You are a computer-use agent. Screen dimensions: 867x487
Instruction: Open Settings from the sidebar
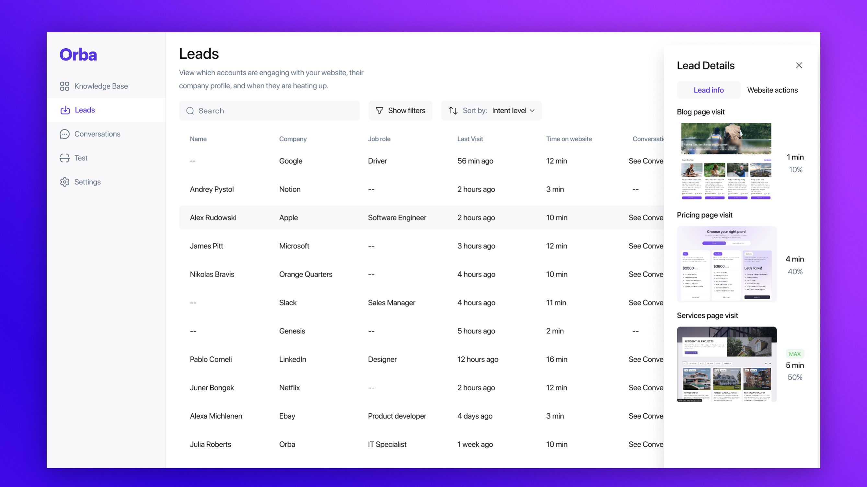tap(87, 182)
